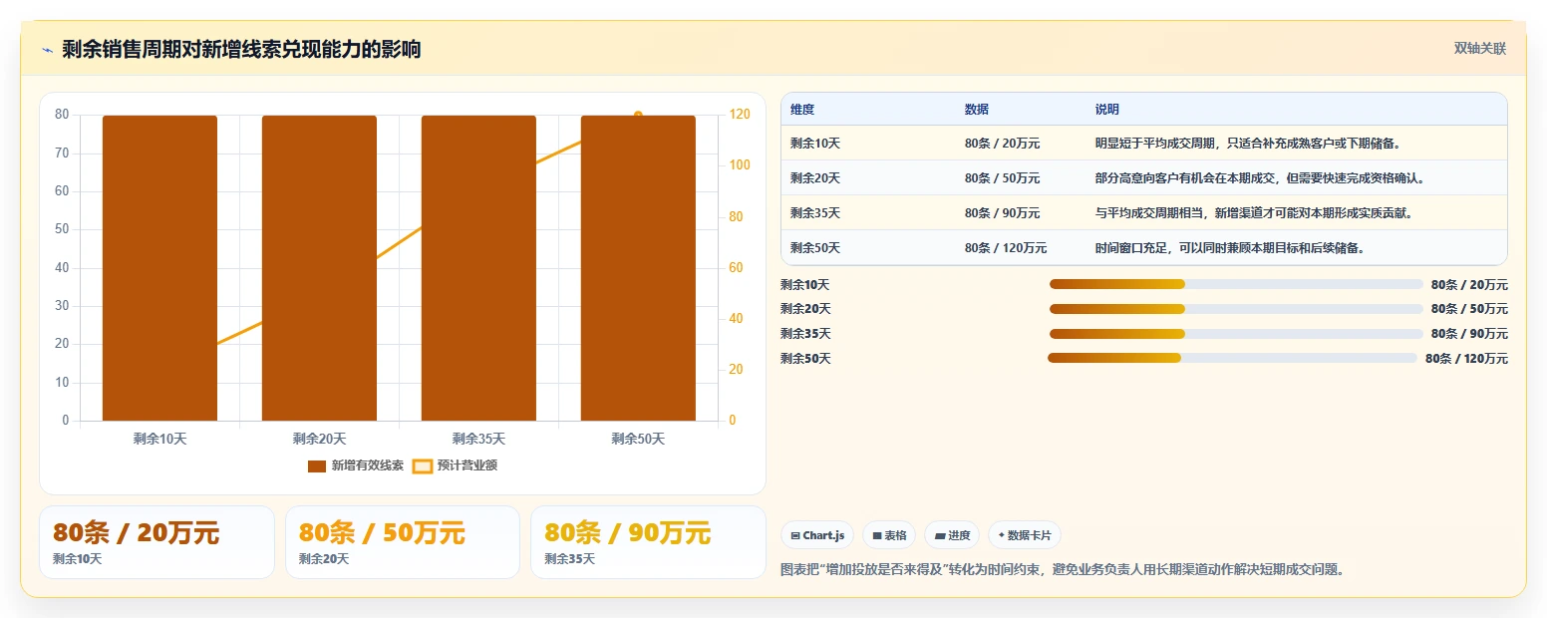This screenshot has height=618, width=1547.
Task: Click the 维度 column header
Action: coord(802,110)
